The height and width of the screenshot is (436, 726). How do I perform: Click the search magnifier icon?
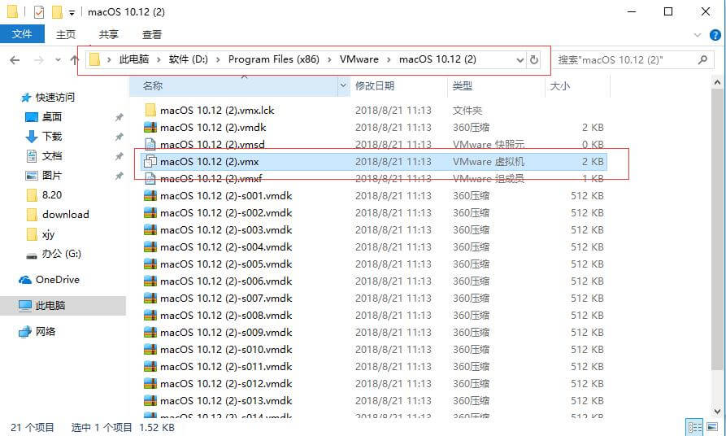point(703,59)
